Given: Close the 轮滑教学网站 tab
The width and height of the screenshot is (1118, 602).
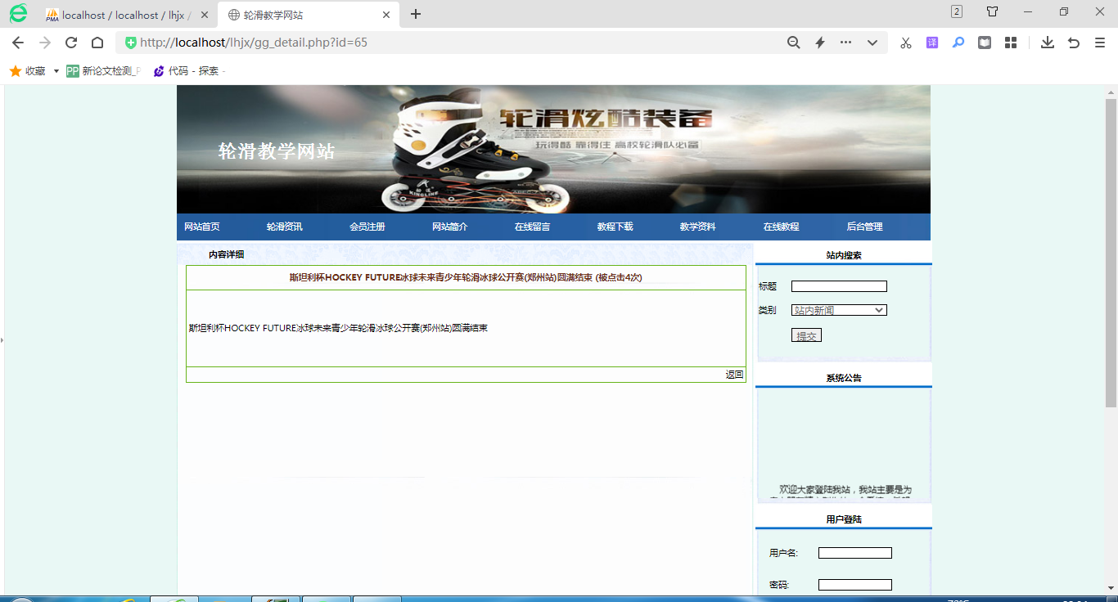Looking at the screenshot, I should [386, 15].
